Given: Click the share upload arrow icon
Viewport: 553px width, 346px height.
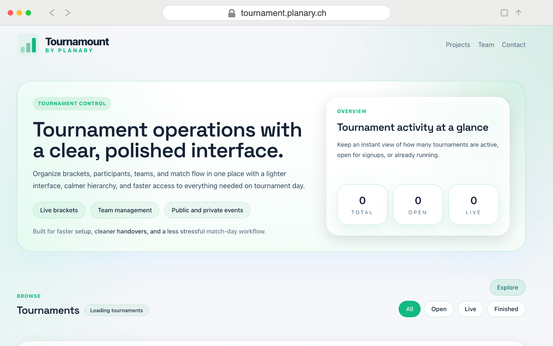Looking at the screenshot, I should (518, 13).
